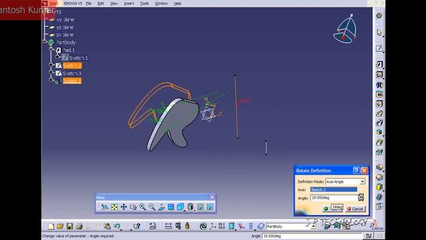Expand the Rotate.1 tree node
Image resolution: width=426 pixels, height=240 pixels.
pyautogui.click(x=51, y=79)
